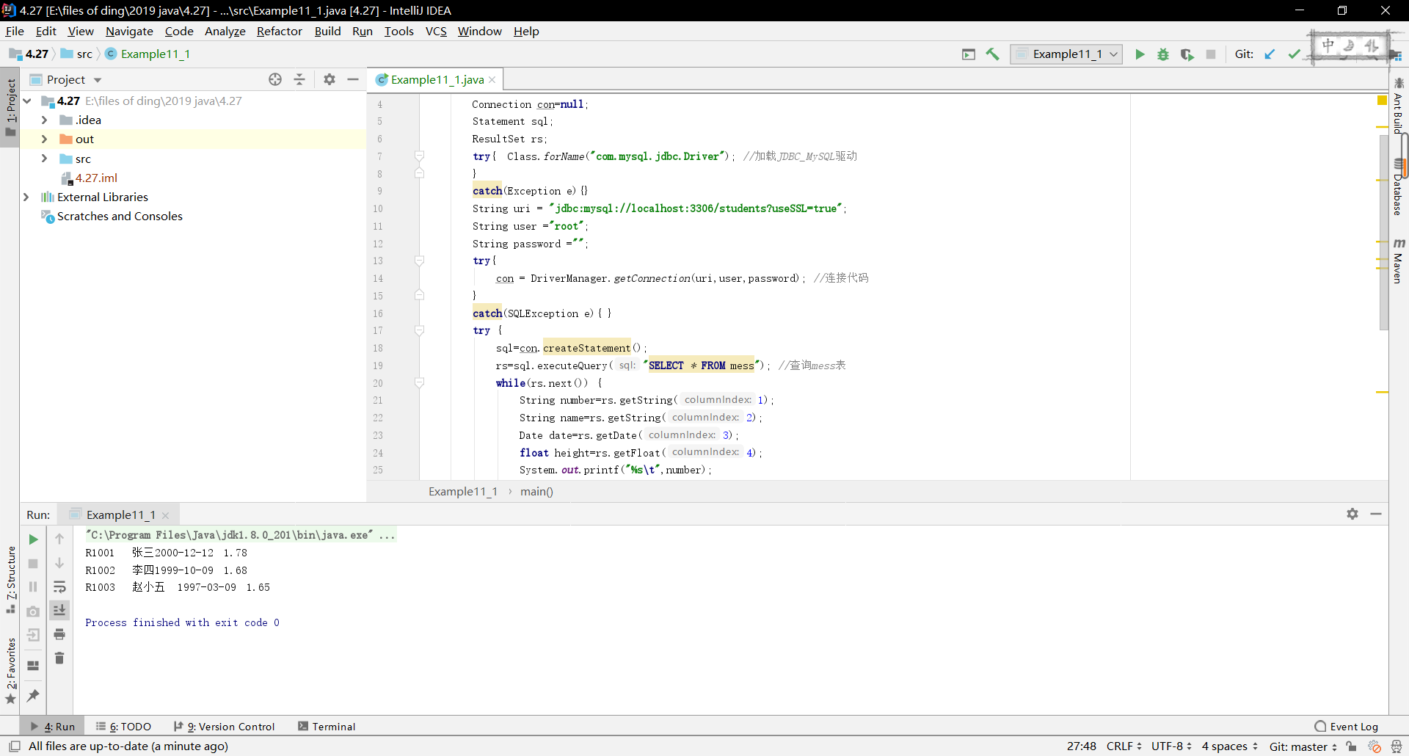Build the project with the hammer icon
This screenshot has width=1409, height=756.
[993, 54]
